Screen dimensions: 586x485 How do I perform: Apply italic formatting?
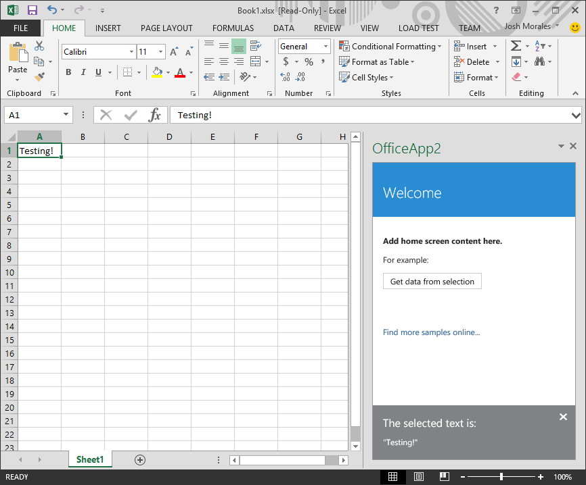click(83, 72)
